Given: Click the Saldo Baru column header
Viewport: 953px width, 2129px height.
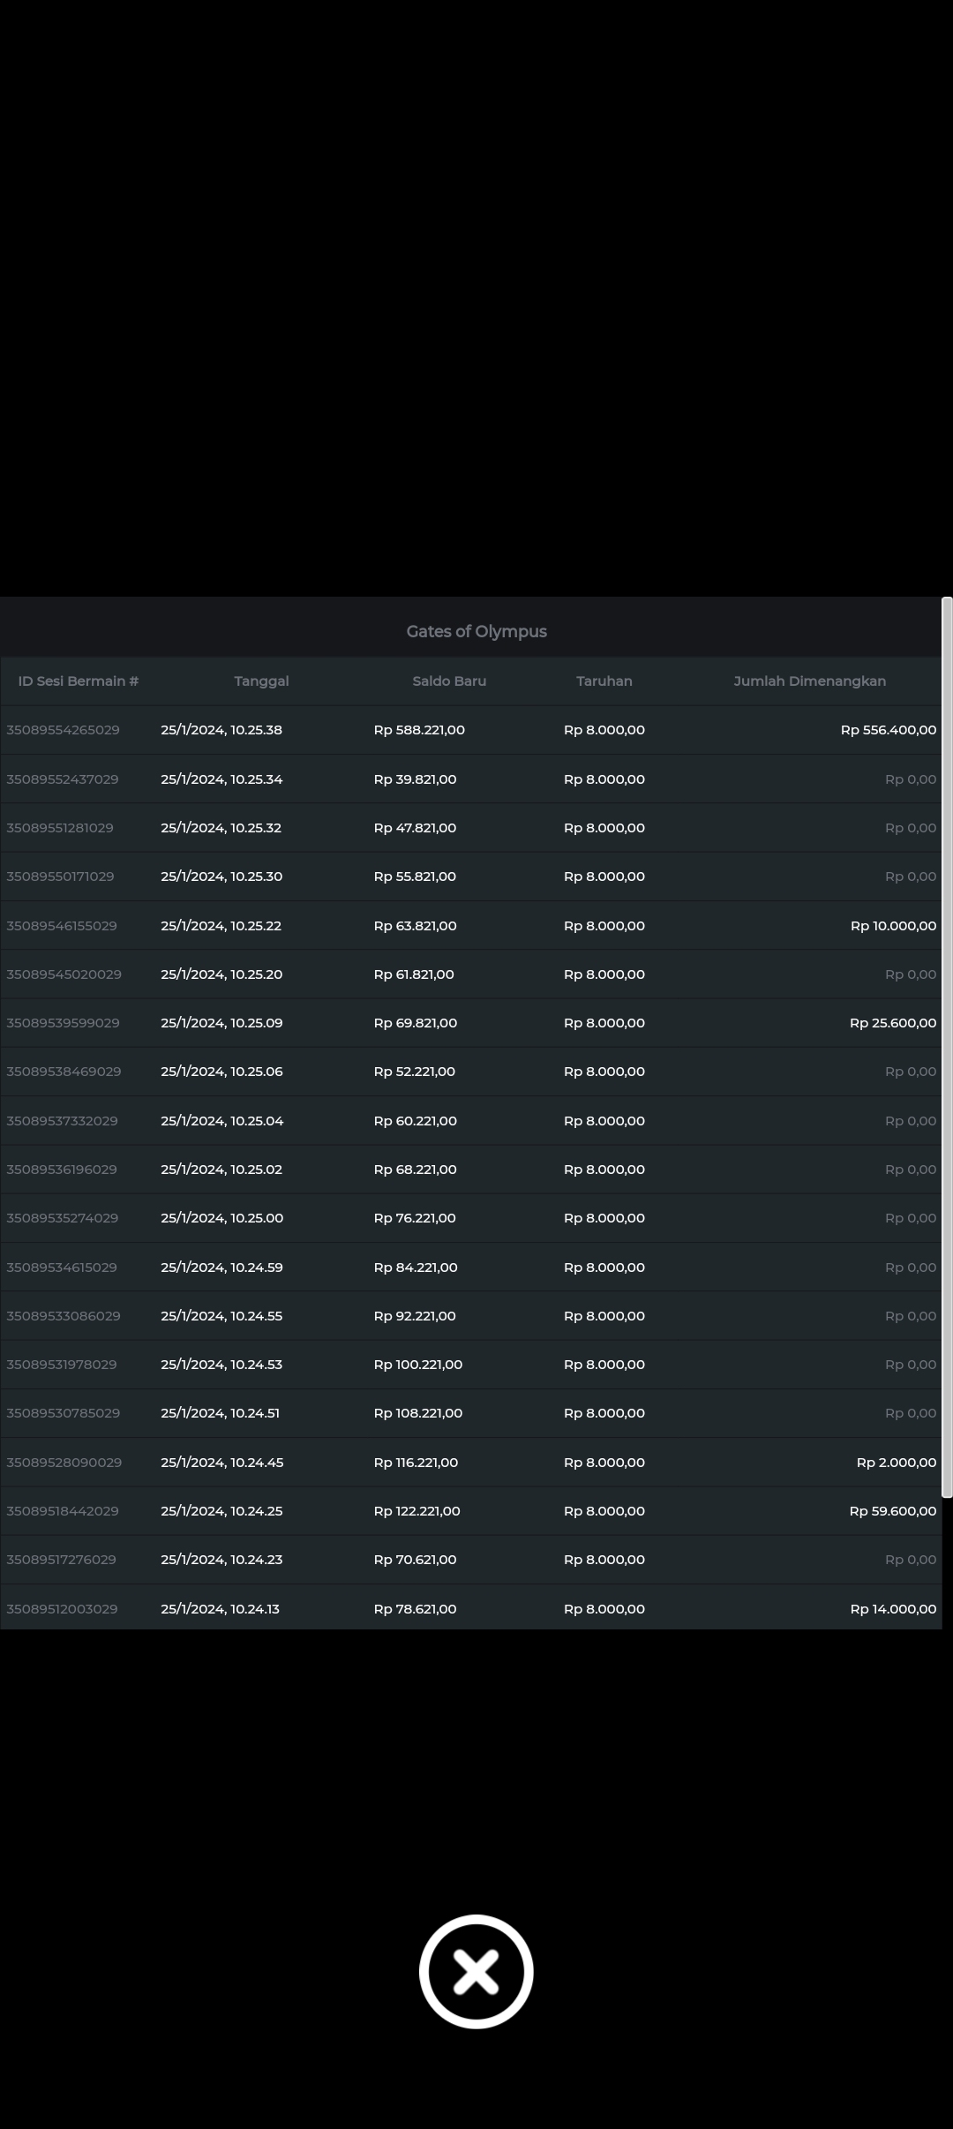Looking at the screenshot, I should coord(449,681).
